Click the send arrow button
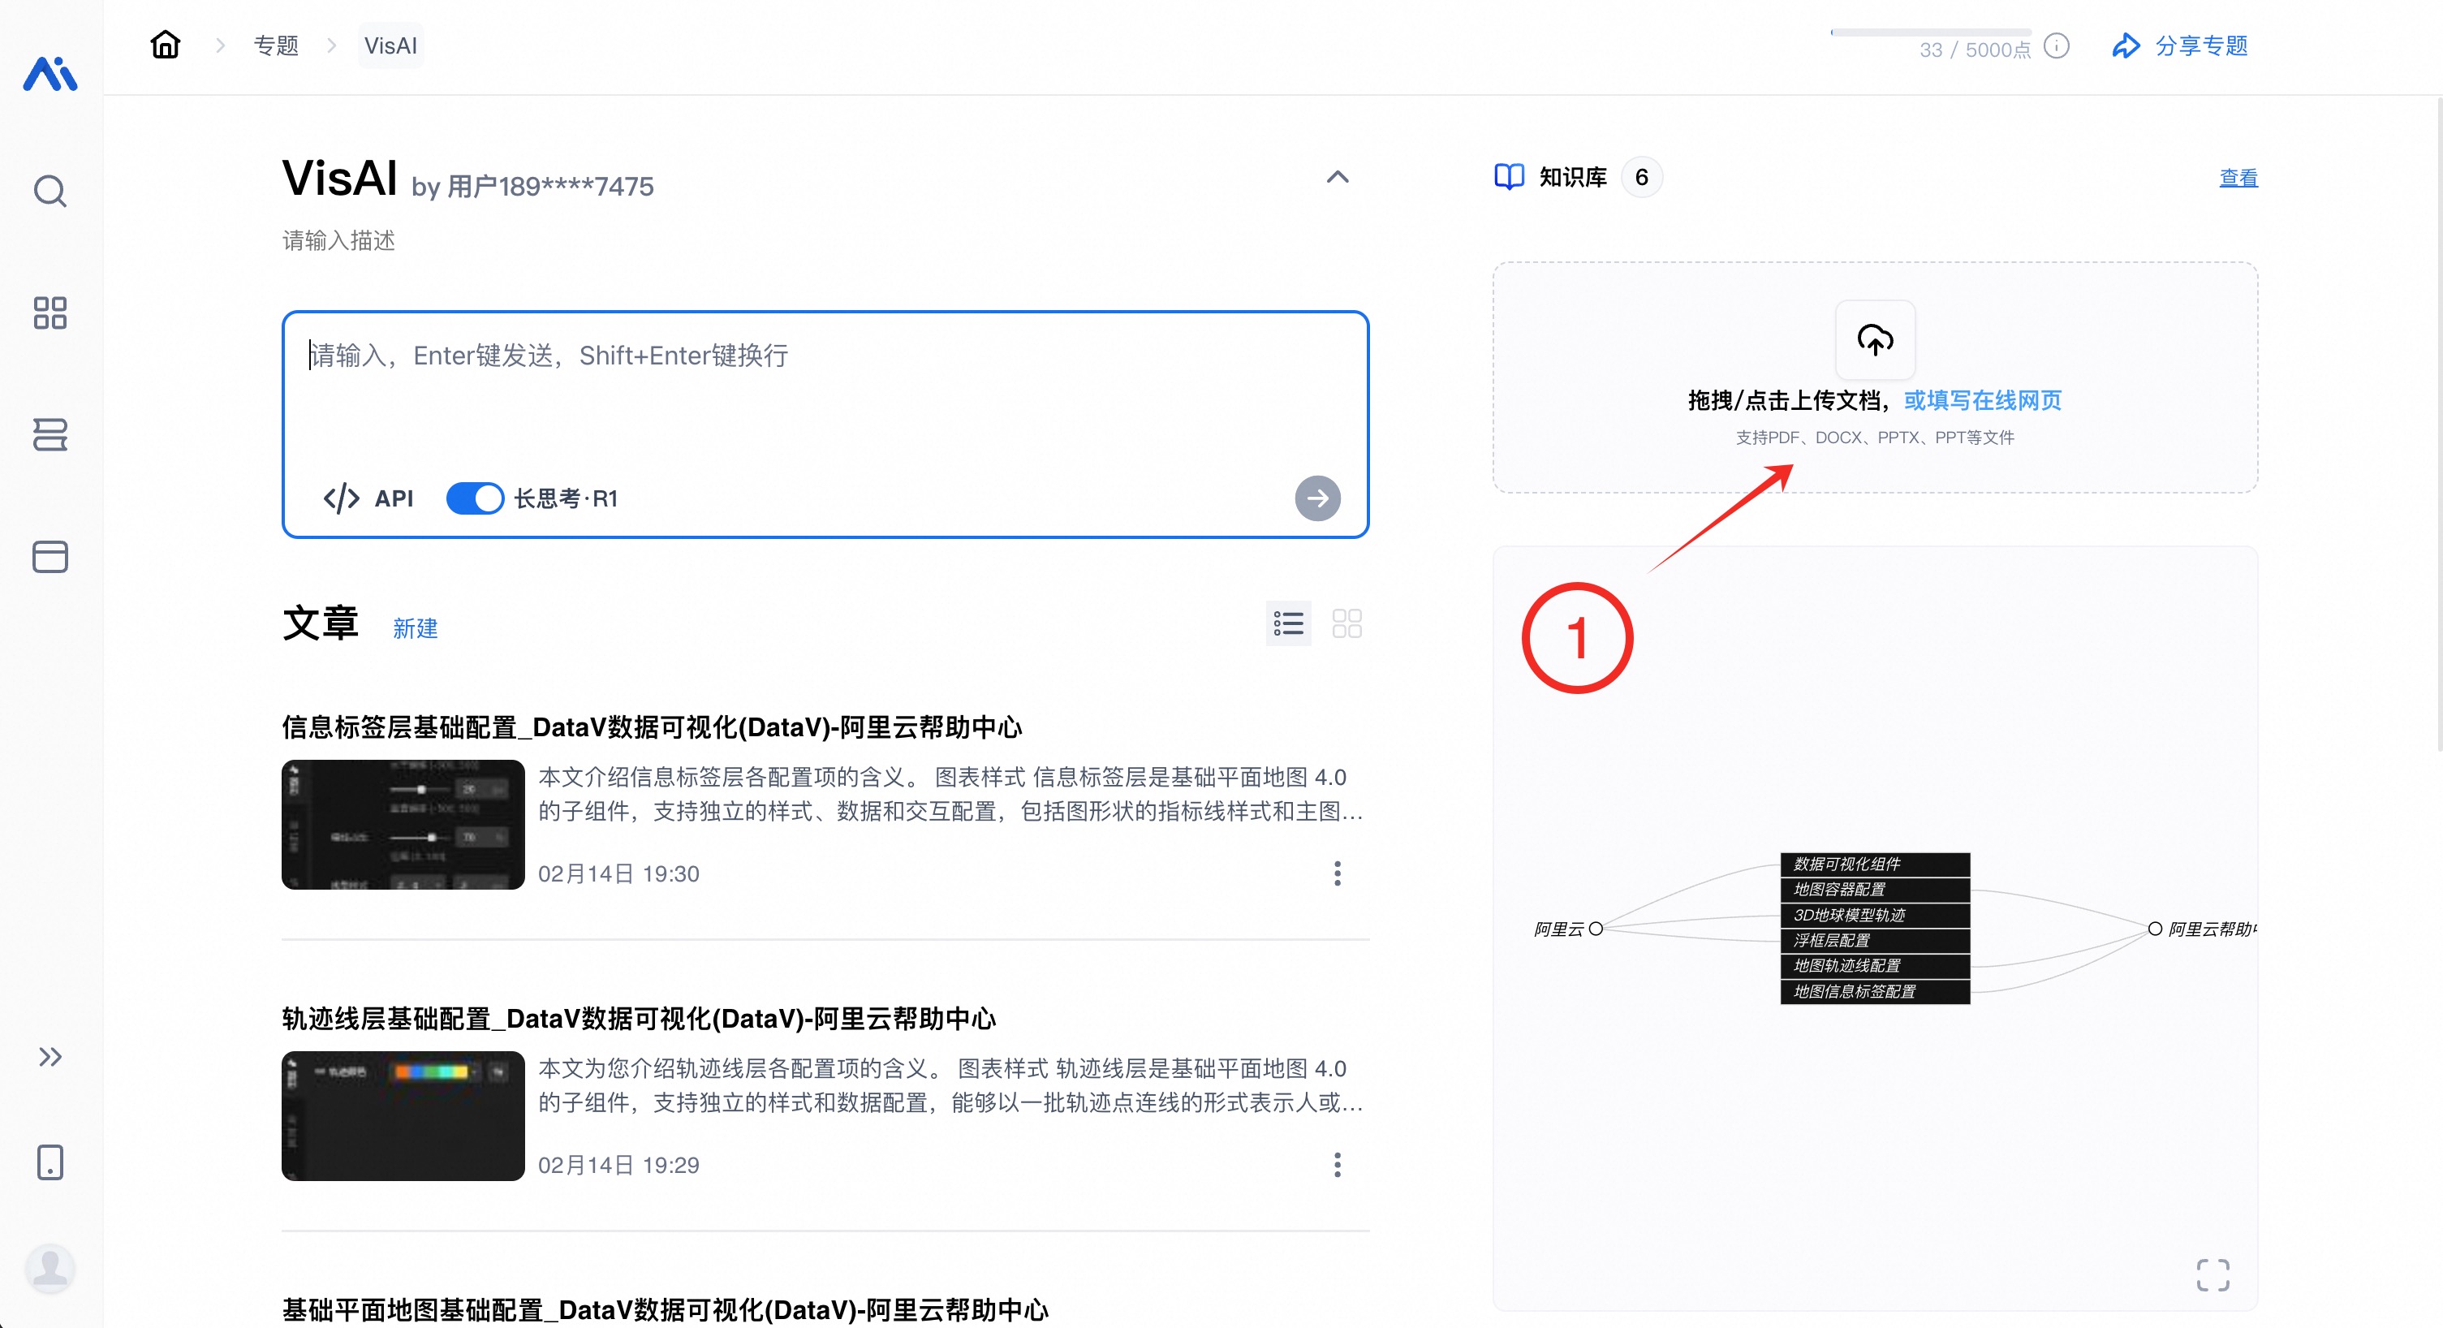This screenshot has height=1328, width=2443. pos(1317,498)
